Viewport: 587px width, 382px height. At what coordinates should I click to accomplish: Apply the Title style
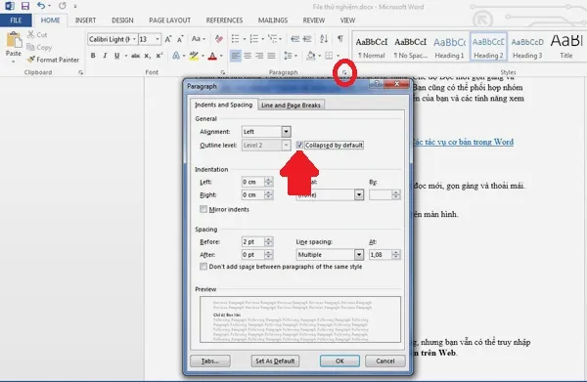[x=566, y=47]
